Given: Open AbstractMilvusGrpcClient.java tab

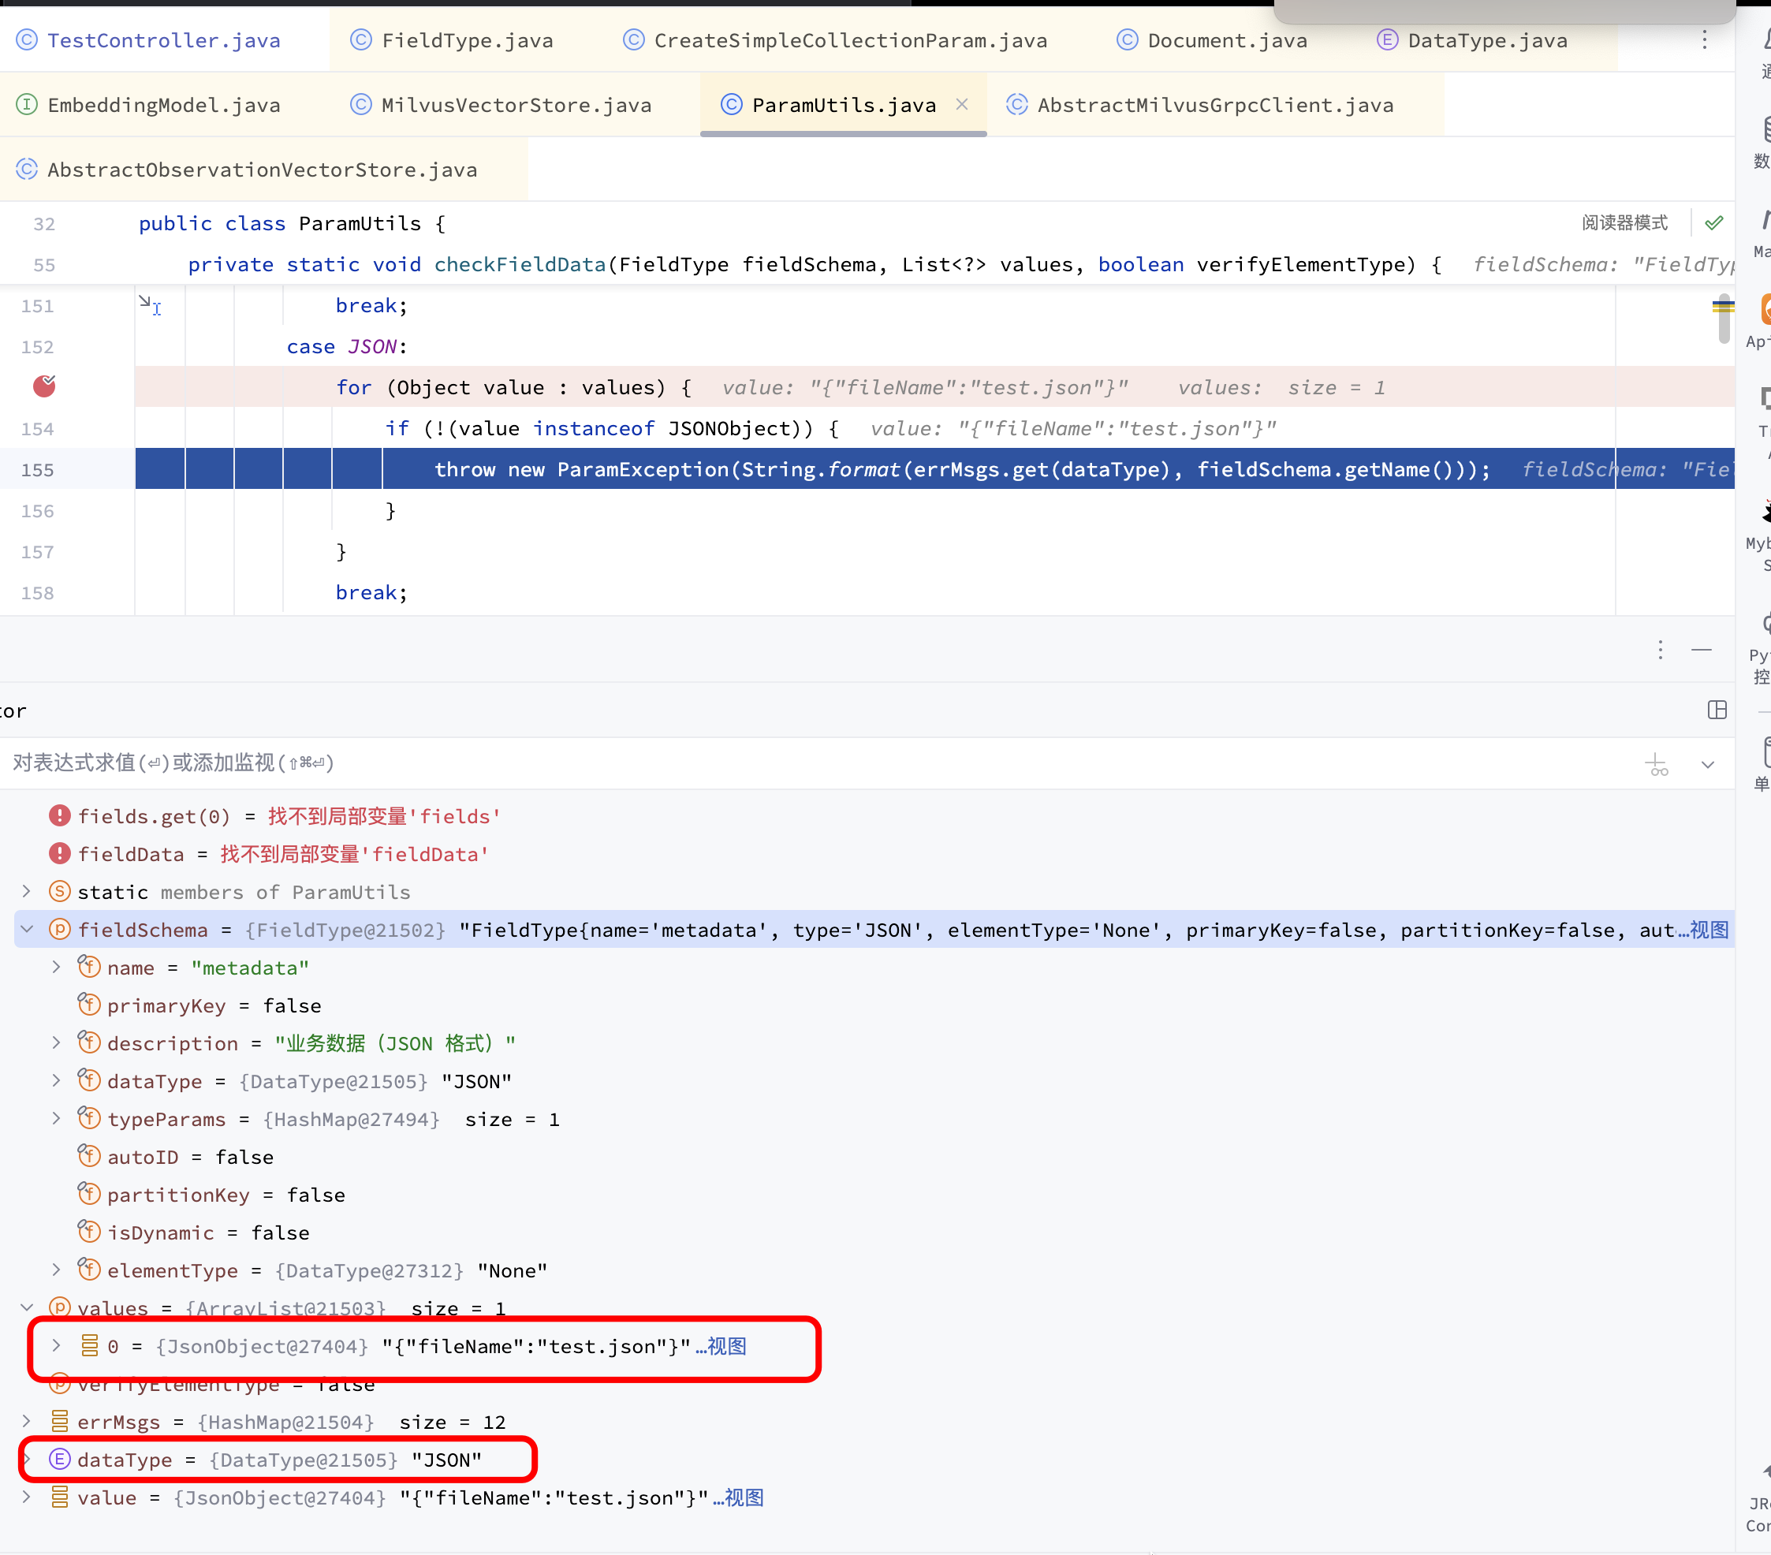Looking at the screenshot, I should (1200, 106).
